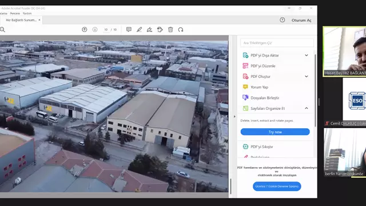Click Oturum Aç sign-in link
The height and width of the screenshot is (206, 366).
click(x=301, y=21)
